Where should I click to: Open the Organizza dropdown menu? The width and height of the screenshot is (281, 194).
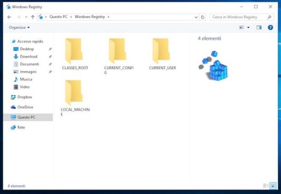click(x=19, y=28)
